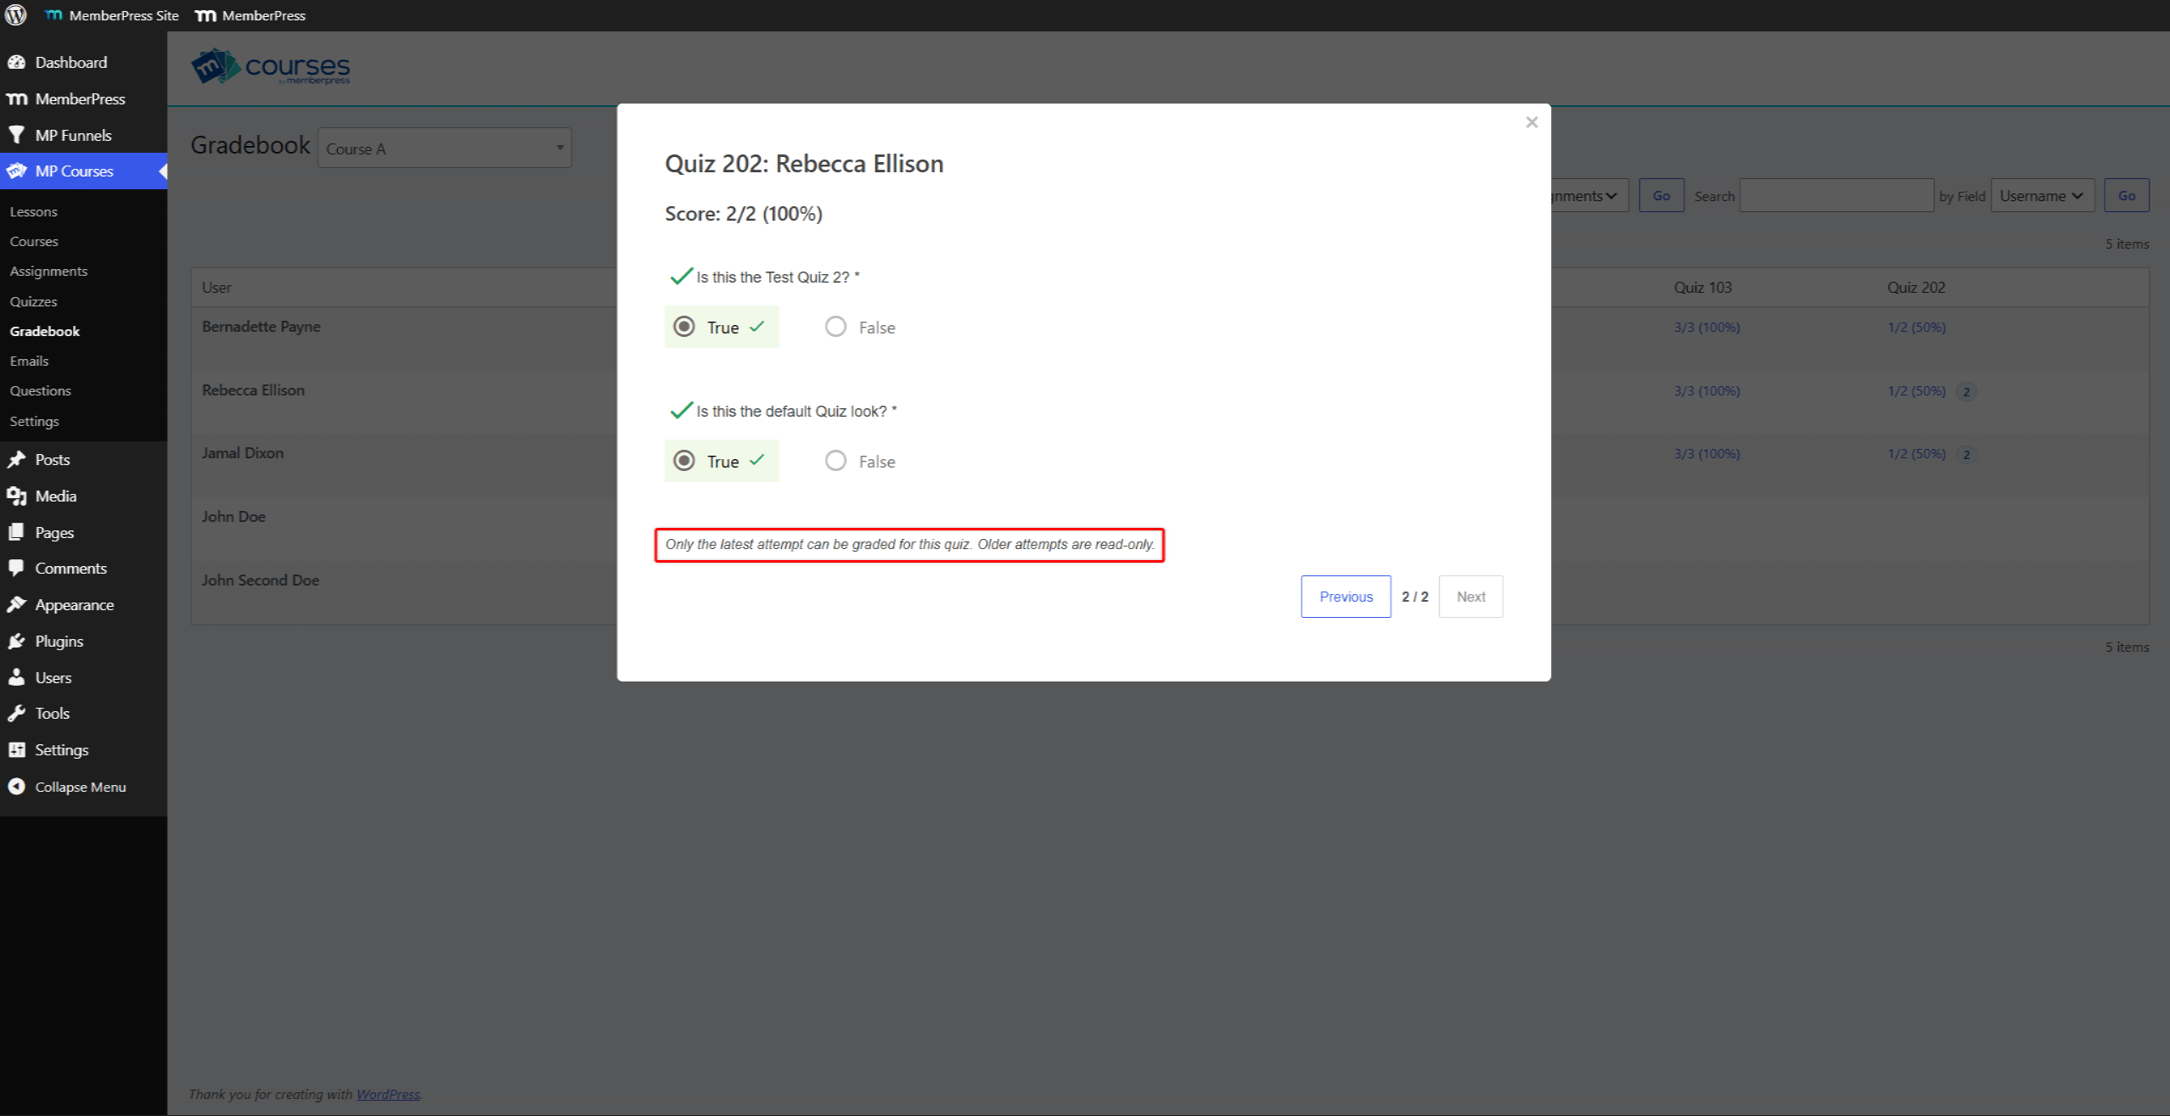Viewport: 2170px width, 1116px height.
Task: Open Assignments submenu item
Action: tap(48, 271)
